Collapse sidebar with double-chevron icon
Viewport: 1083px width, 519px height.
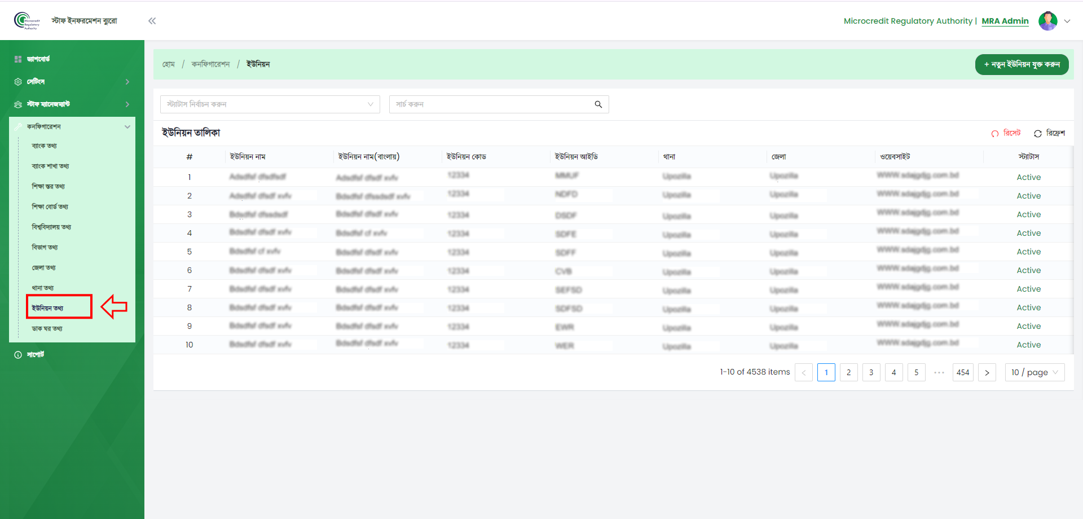pos(152,21)
